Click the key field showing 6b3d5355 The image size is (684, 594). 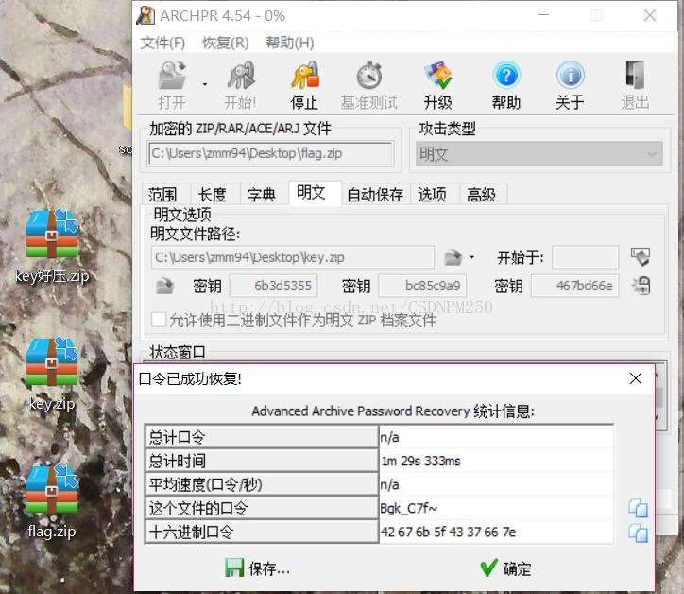(274, 286)
